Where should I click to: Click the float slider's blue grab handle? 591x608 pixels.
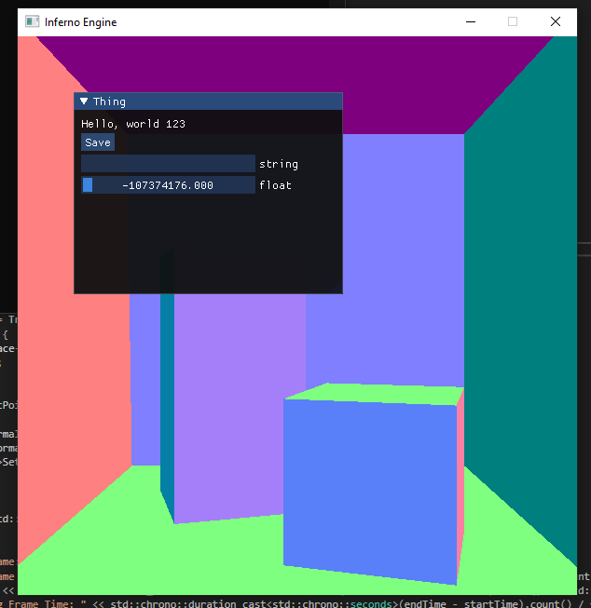pyautogui.click(x=88, y=185)
